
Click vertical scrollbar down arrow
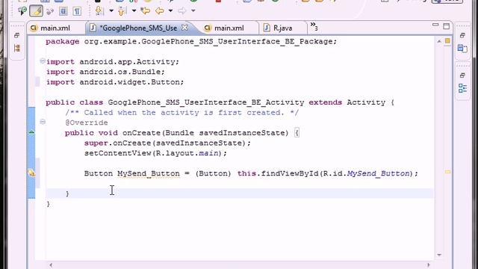click(x=439, y=255)
